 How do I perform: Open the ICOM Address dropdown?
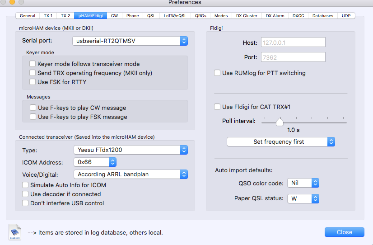tap(95, 162)
